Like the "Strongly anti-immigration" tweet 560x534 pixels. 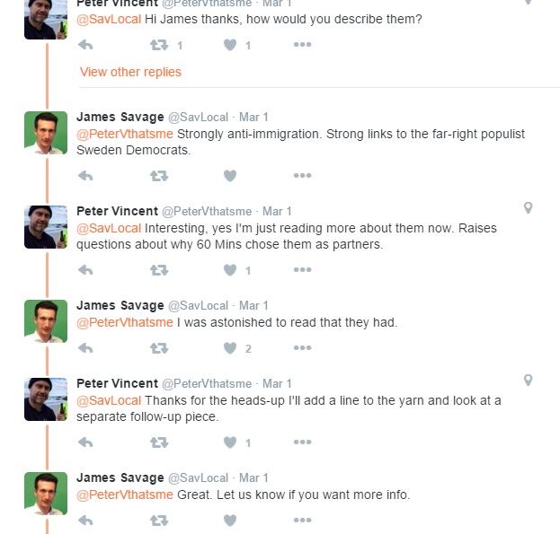point(230,176)
